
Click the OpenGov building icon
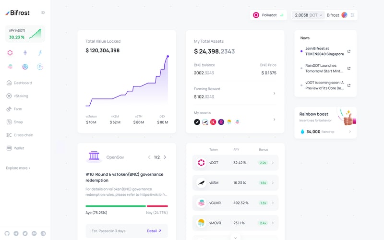click(x=94, y=156)
